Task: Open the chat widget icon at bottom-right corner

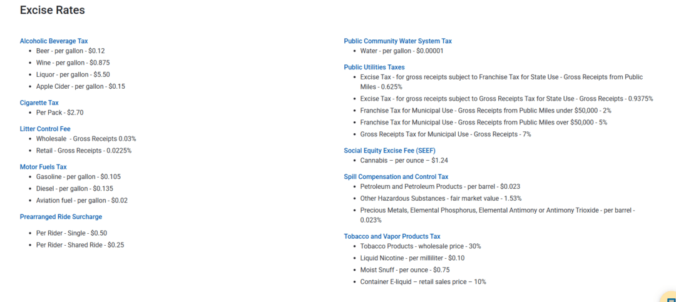Action: click(670, 296)
